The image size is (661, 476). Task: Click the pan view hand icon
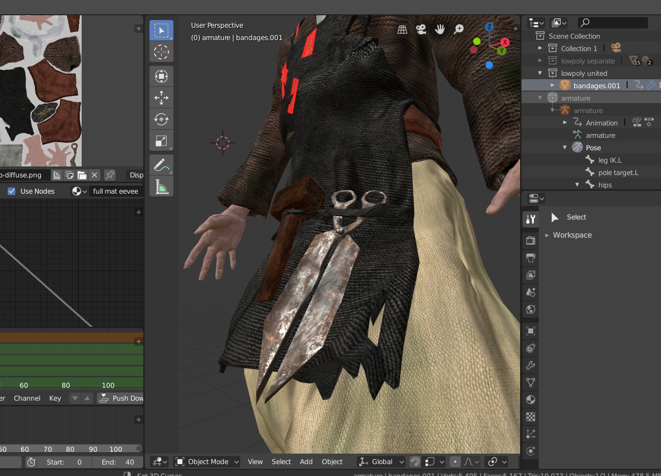440,30
